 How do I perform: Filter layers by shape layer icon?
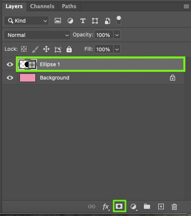tap(95, 21)
